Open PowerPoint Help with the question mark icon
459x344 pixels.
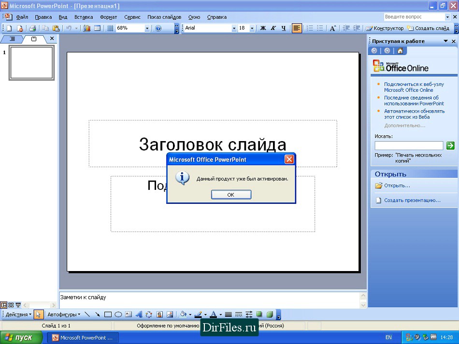click(x=158, y=29)
